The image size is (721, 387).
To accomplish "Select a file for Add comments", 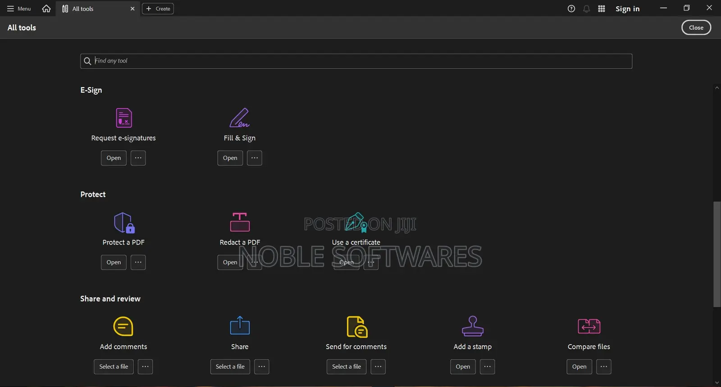I will click(x=114, y=367).
